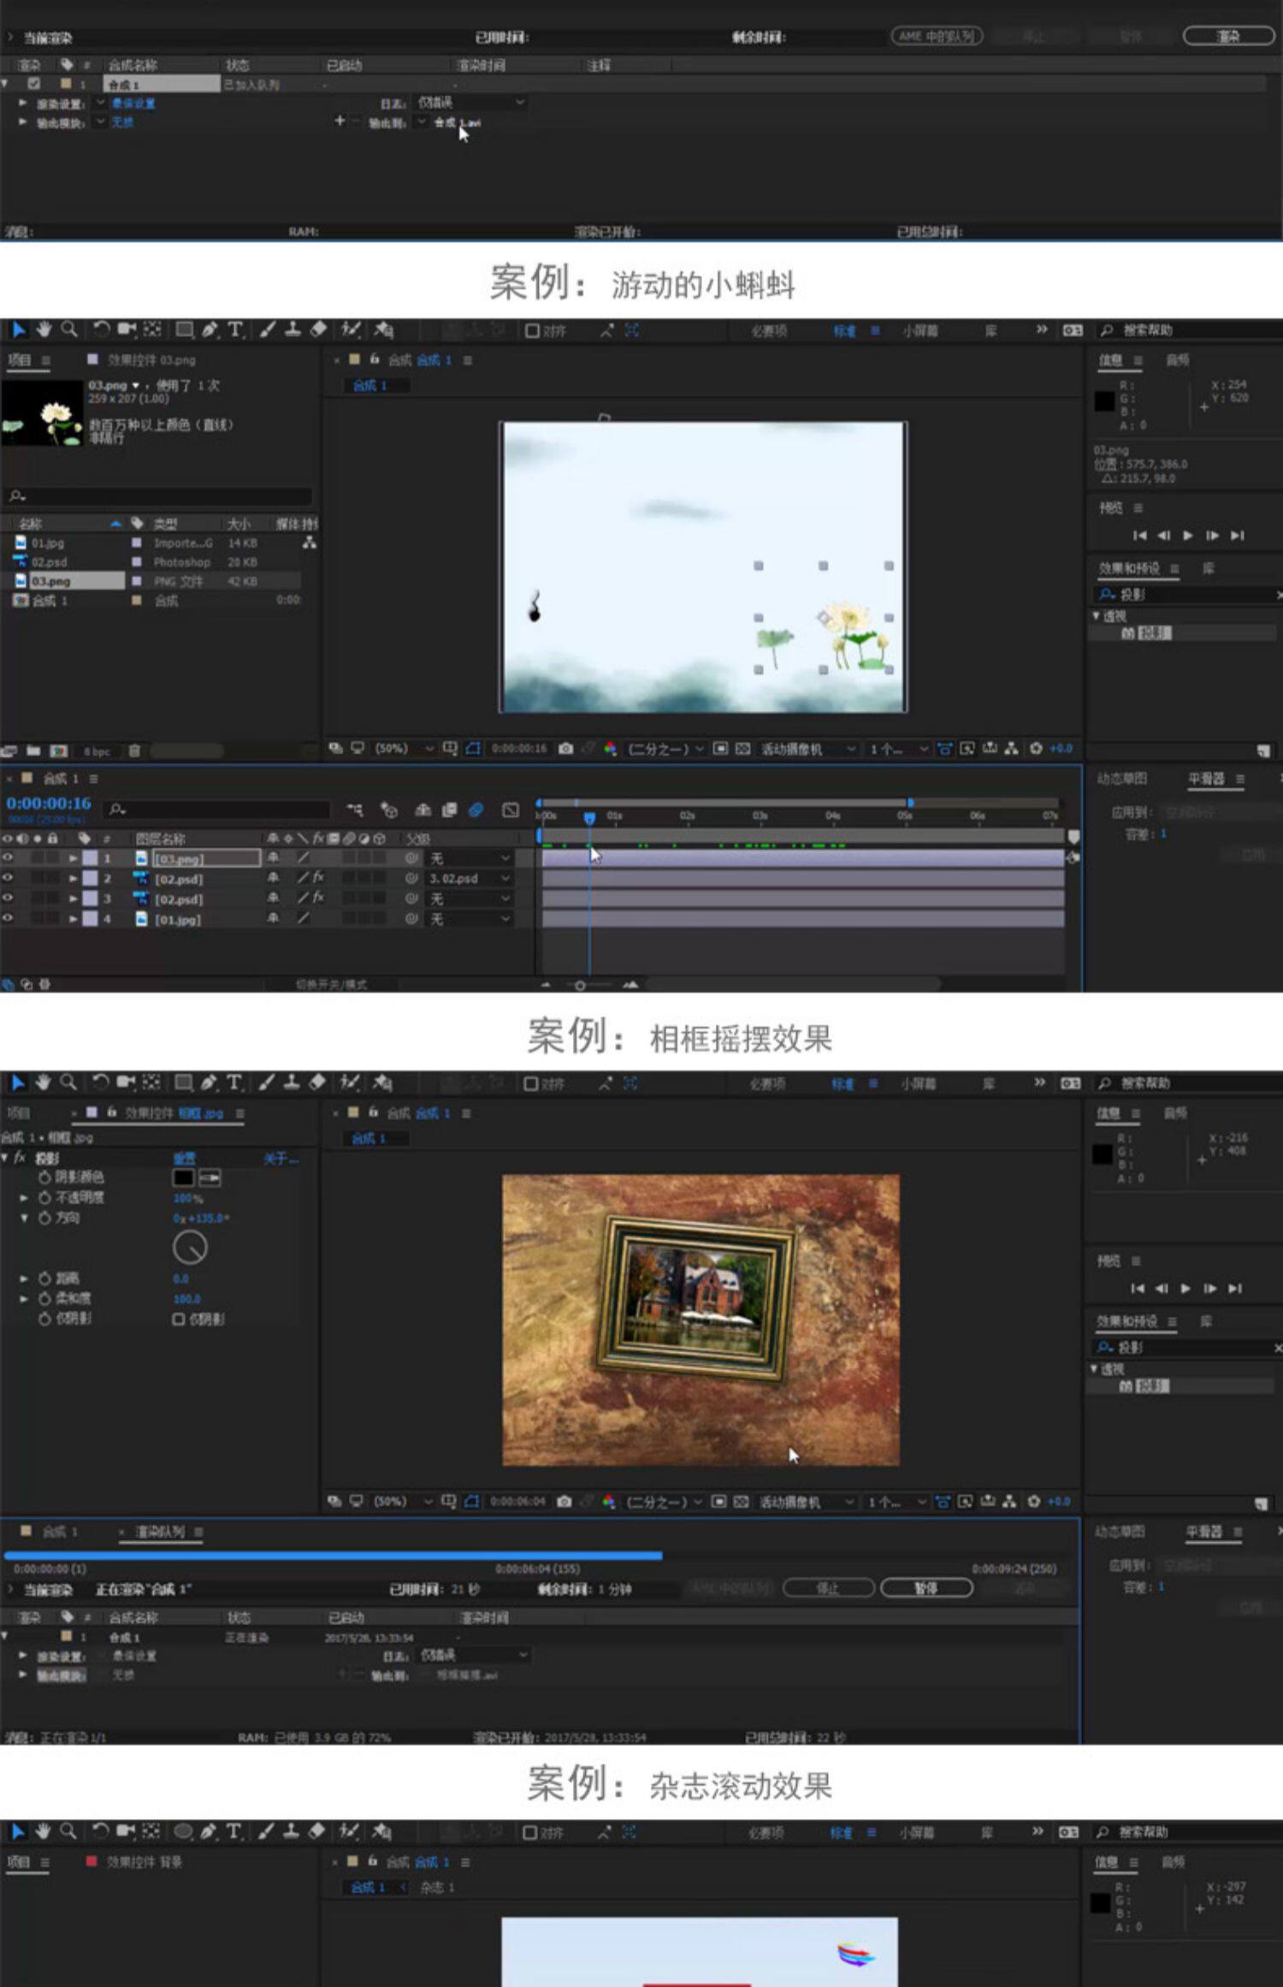Click the 方向 angle dial
The height and width of the screenshot is (1987, 1283).
click(x=190, y=1248)
